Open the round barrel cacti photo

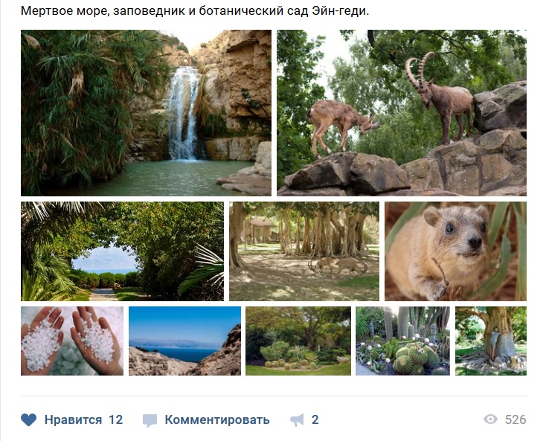pyautogui.click(x=402, y=341)
